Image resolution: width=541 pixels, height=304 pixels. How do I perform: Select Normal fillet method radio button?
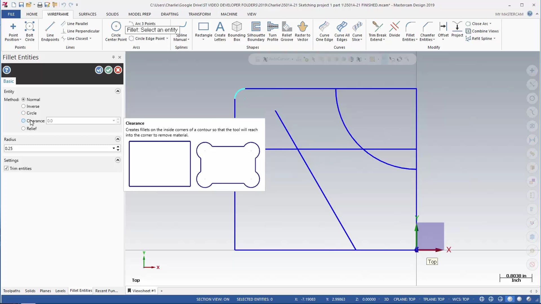tap(23, 99)
